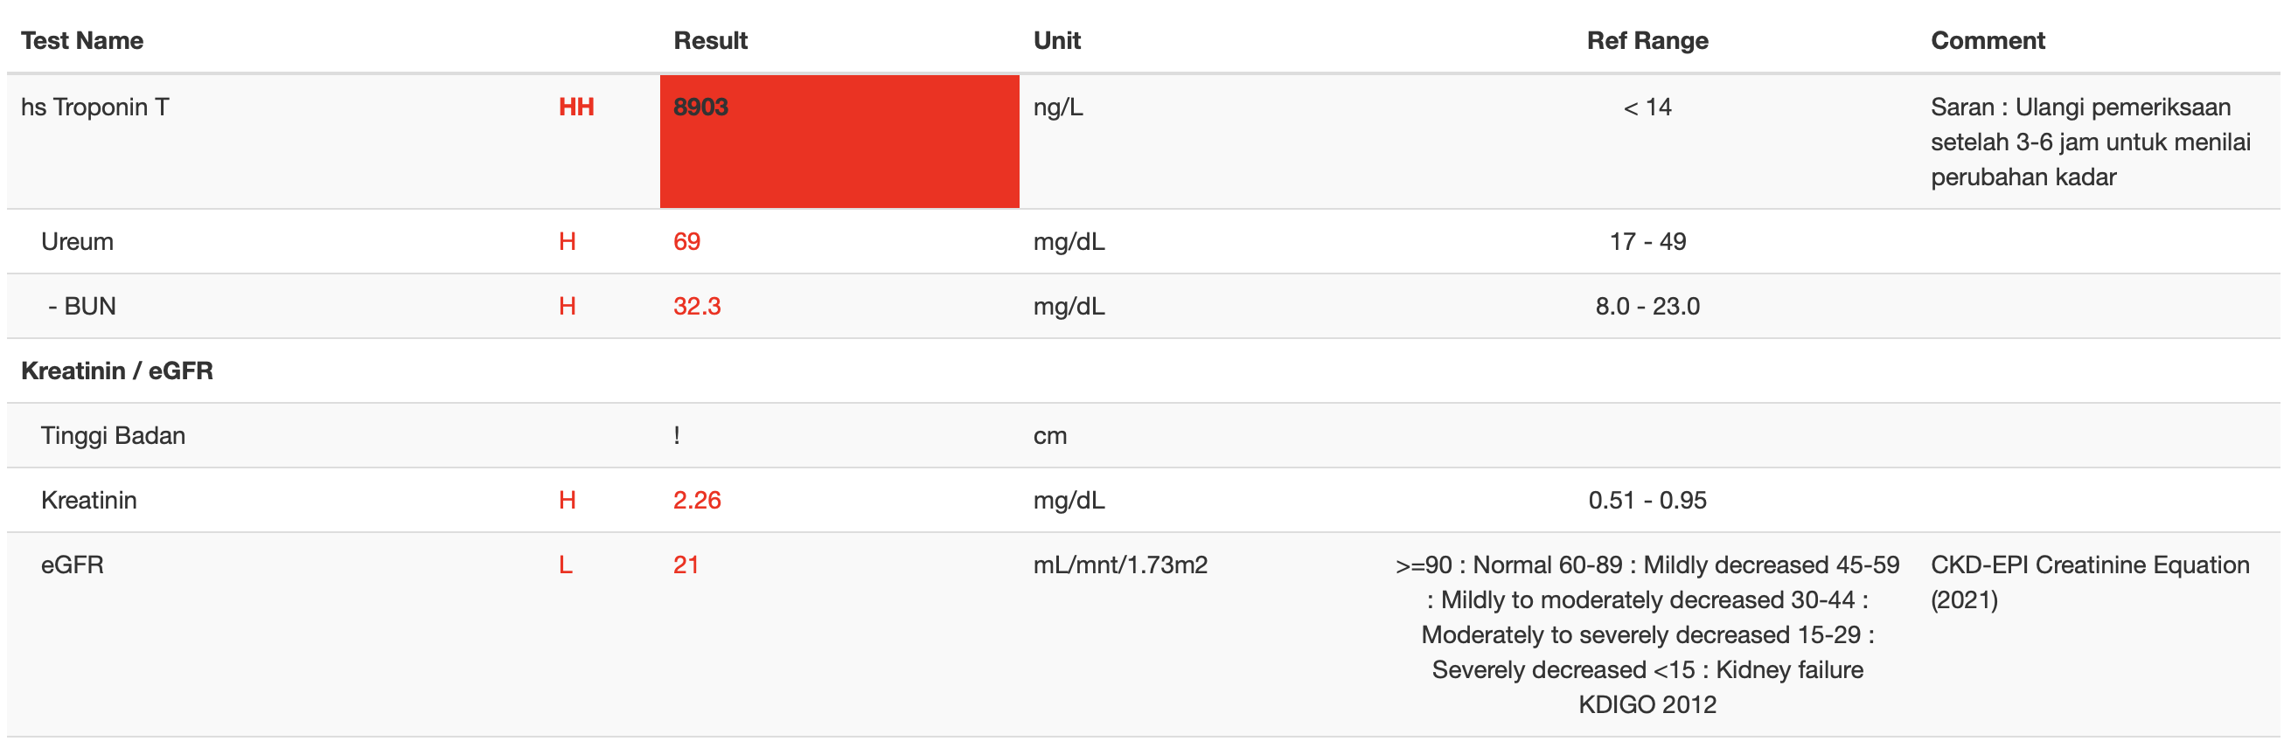Click the L flag in eGFR row
This screenshot has height=748, width=2284.
(x=565, y=565)
